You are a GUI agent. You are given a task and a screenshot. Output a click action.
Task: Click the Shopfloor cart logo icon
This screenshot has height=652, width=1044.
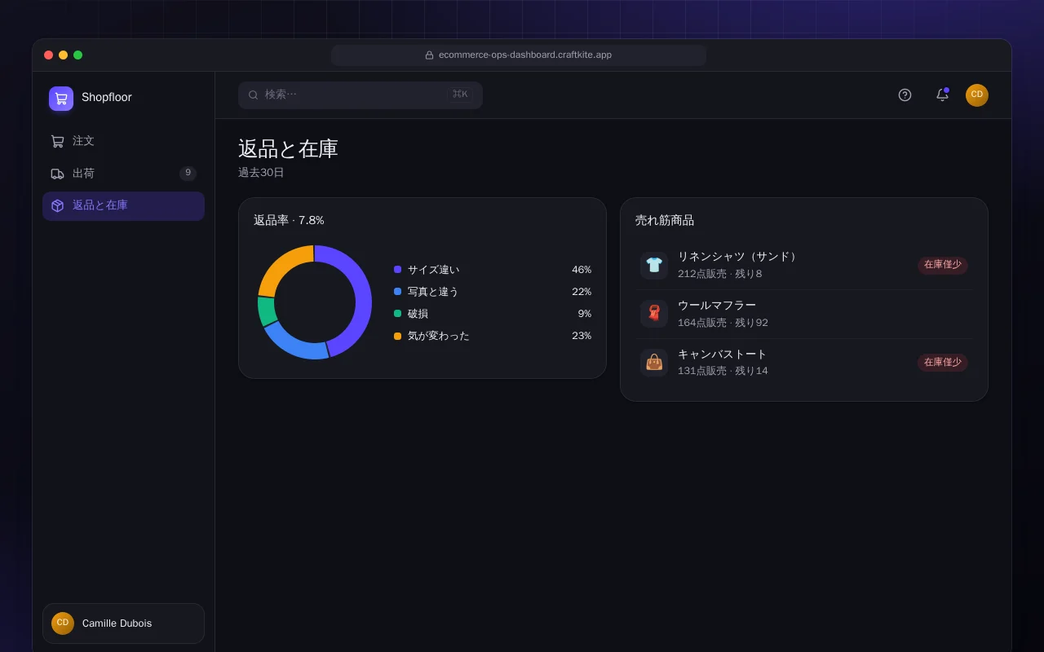pos(61,99)
